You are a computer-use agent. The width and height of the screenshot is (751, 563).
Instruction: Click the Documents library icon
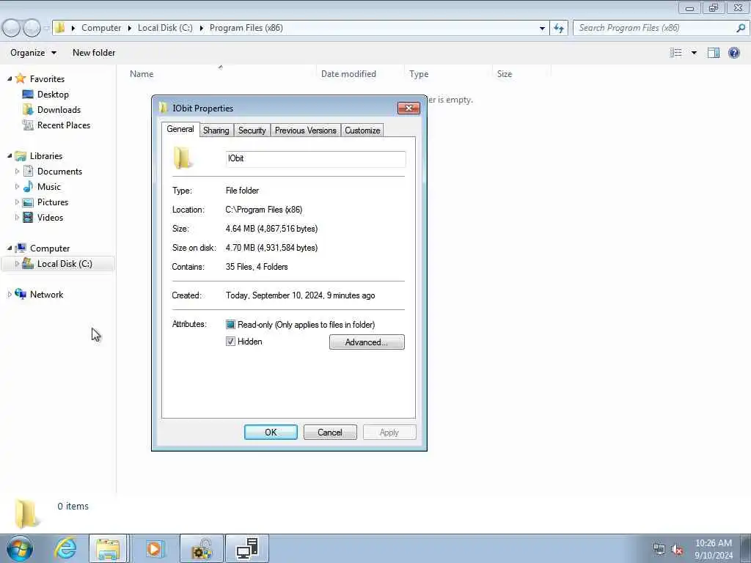(x=29, y=171)
